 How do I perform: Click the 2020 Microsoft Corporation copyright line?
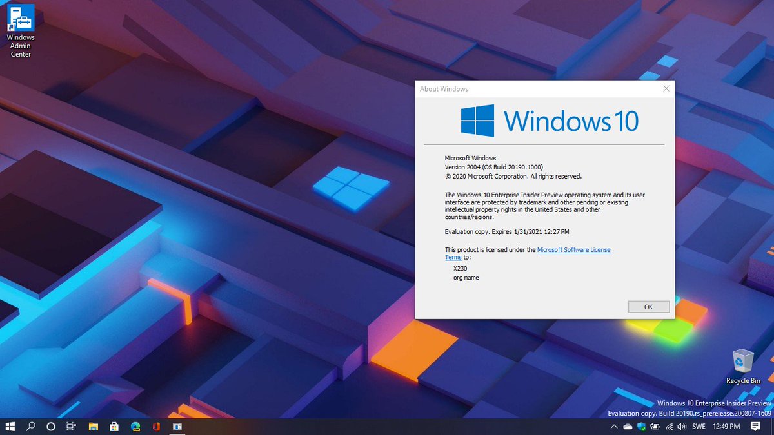[513, 176]
